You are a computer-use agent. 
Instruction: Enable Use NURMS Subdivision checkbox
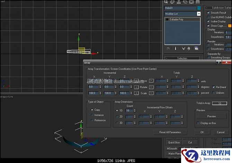coord(208,17)
